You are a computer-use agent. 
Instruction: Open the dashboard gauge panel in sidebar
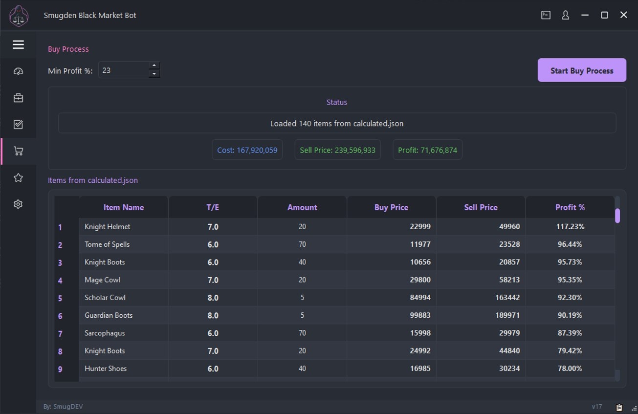tap(18, 71)
